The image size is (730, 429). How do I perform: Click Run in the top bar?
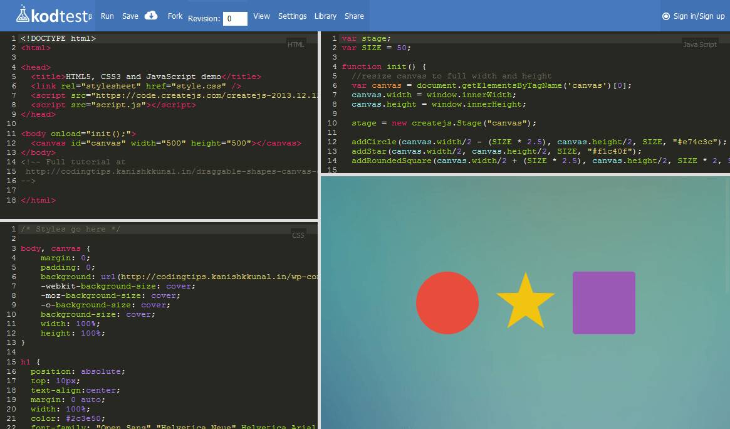point(107,16)
